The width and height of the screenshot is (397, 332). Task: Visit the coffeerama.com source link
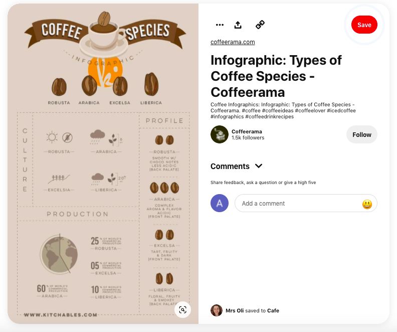tap(233, 42)
